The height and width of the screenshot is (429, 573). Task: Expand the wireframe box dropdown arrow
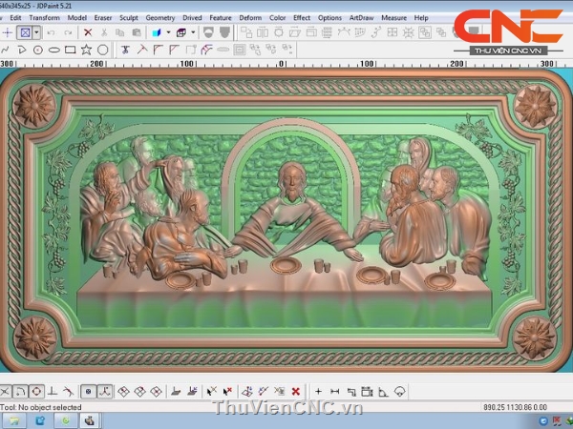pyautogui.click(x=193, y=32)
